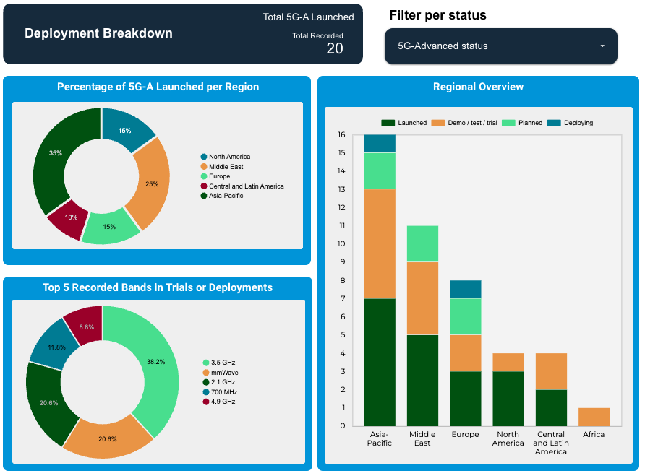
Task: Click the Launched segment of Middle East bar
Action: 422,380
